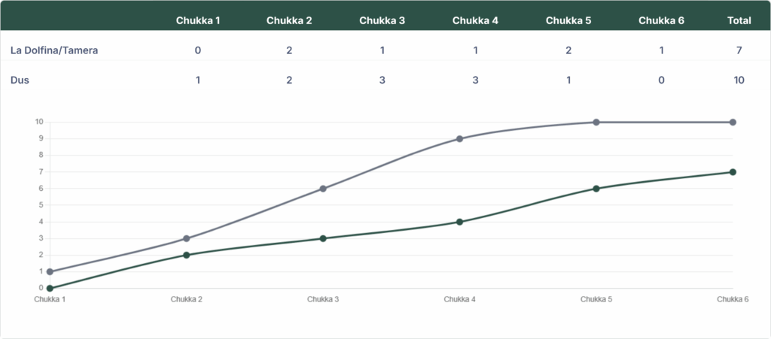Click the Chukka 4 x-axis label
The width and height of the screenshot is (771, 339).
(x=459, y=299)
